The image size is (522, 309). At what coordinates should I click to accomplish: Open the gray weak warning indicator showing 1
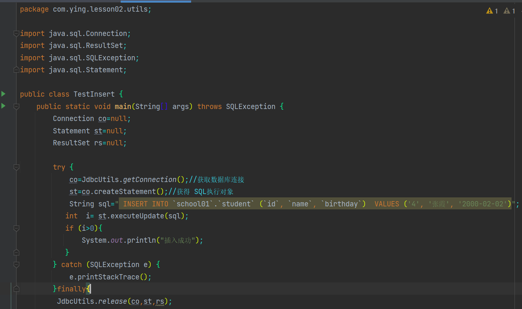tap(509, 11)
